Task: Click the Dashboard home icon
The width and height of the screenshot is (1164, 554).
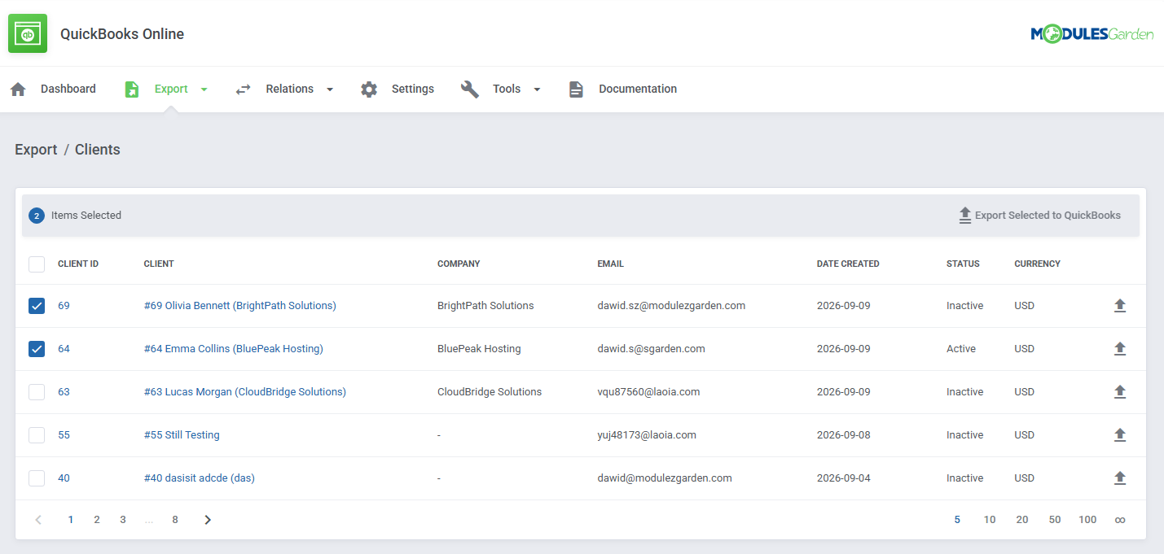Action: 18,89
